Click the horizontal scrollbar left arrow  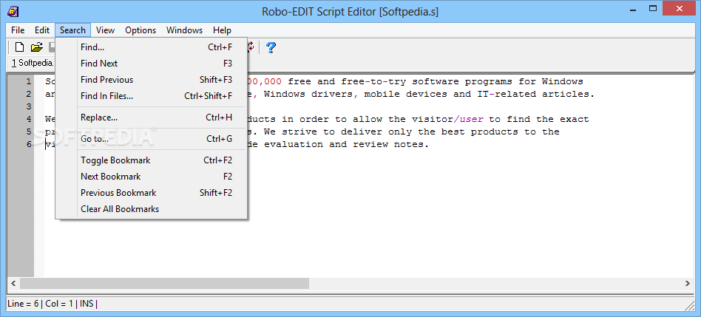(13, 284)
